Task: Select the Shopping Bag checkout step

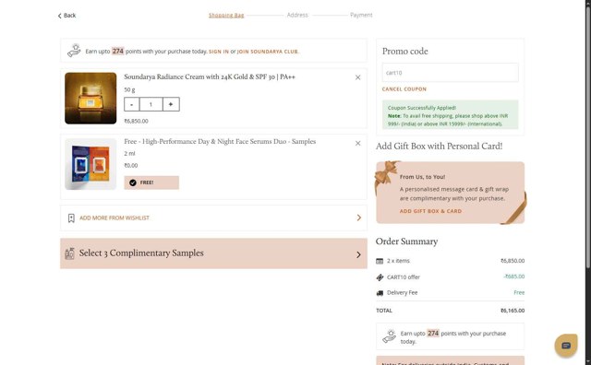Action: point(226,15)
